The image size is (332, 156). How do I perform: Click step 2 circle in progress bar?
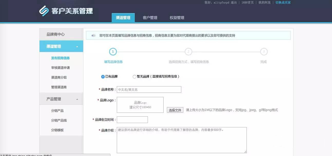188,52
